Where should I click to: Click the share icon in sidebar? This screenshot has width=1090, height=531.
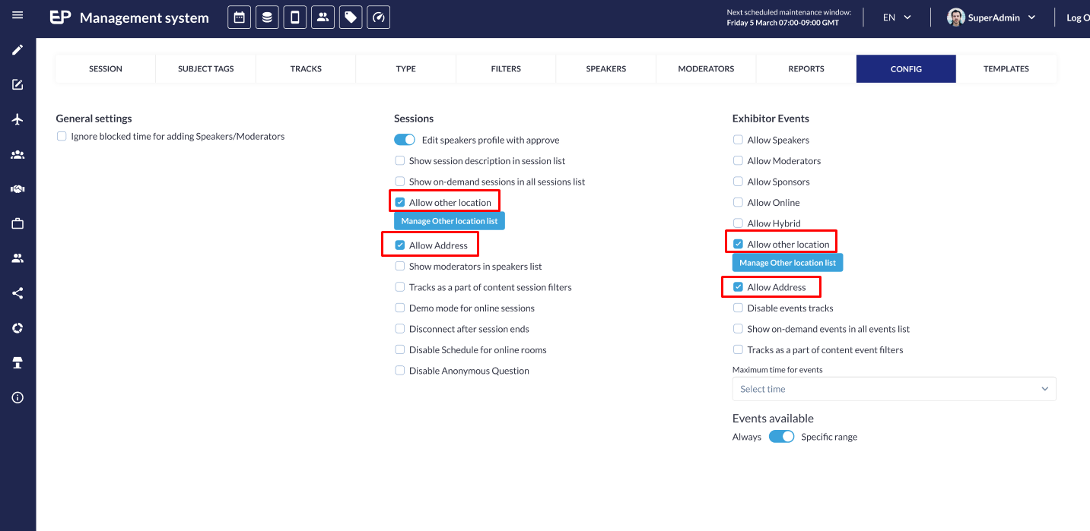point(17,293)
